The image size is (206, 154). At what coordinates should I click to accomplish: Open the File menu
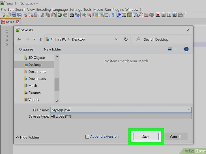pos(3,10)
